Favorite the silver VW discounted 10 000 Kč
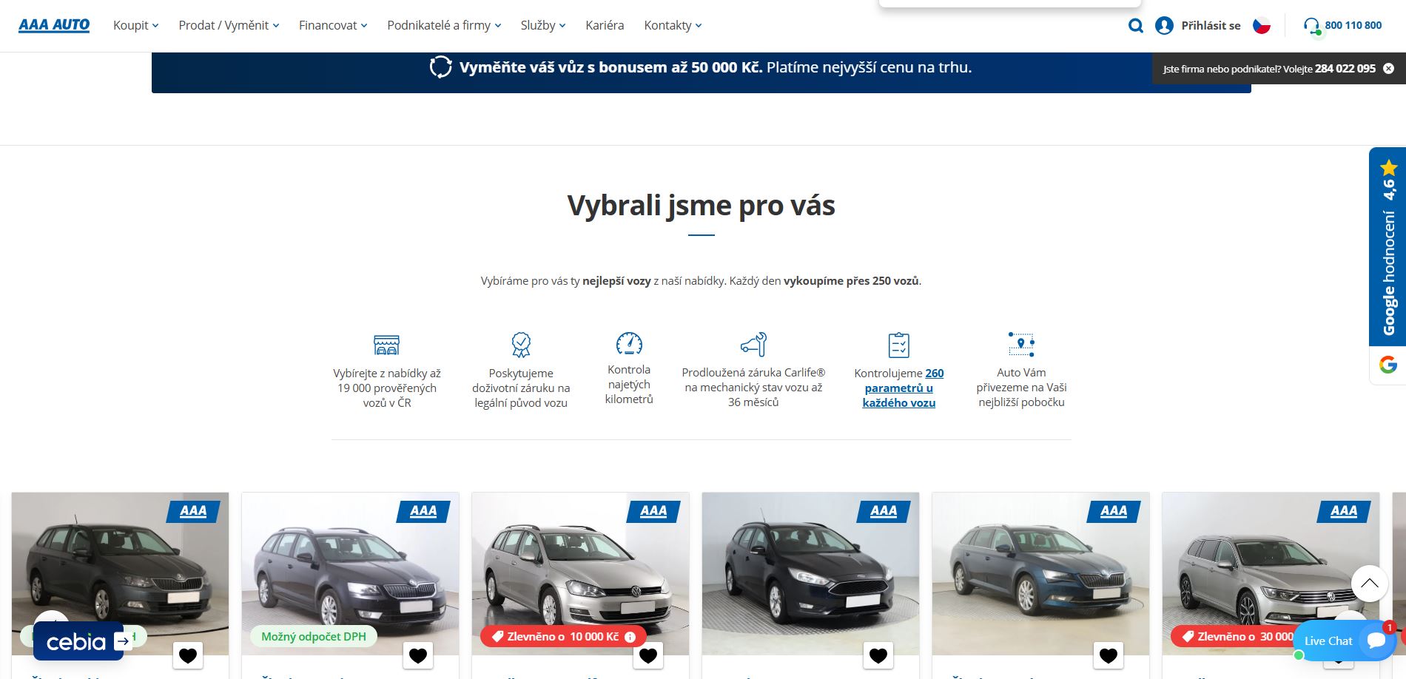 coord(648,655)
